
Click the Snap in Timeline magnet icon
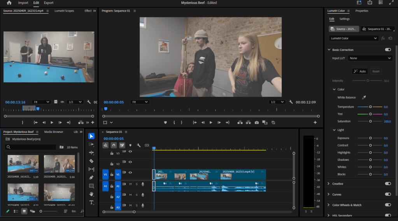click(x=114, y=145)
